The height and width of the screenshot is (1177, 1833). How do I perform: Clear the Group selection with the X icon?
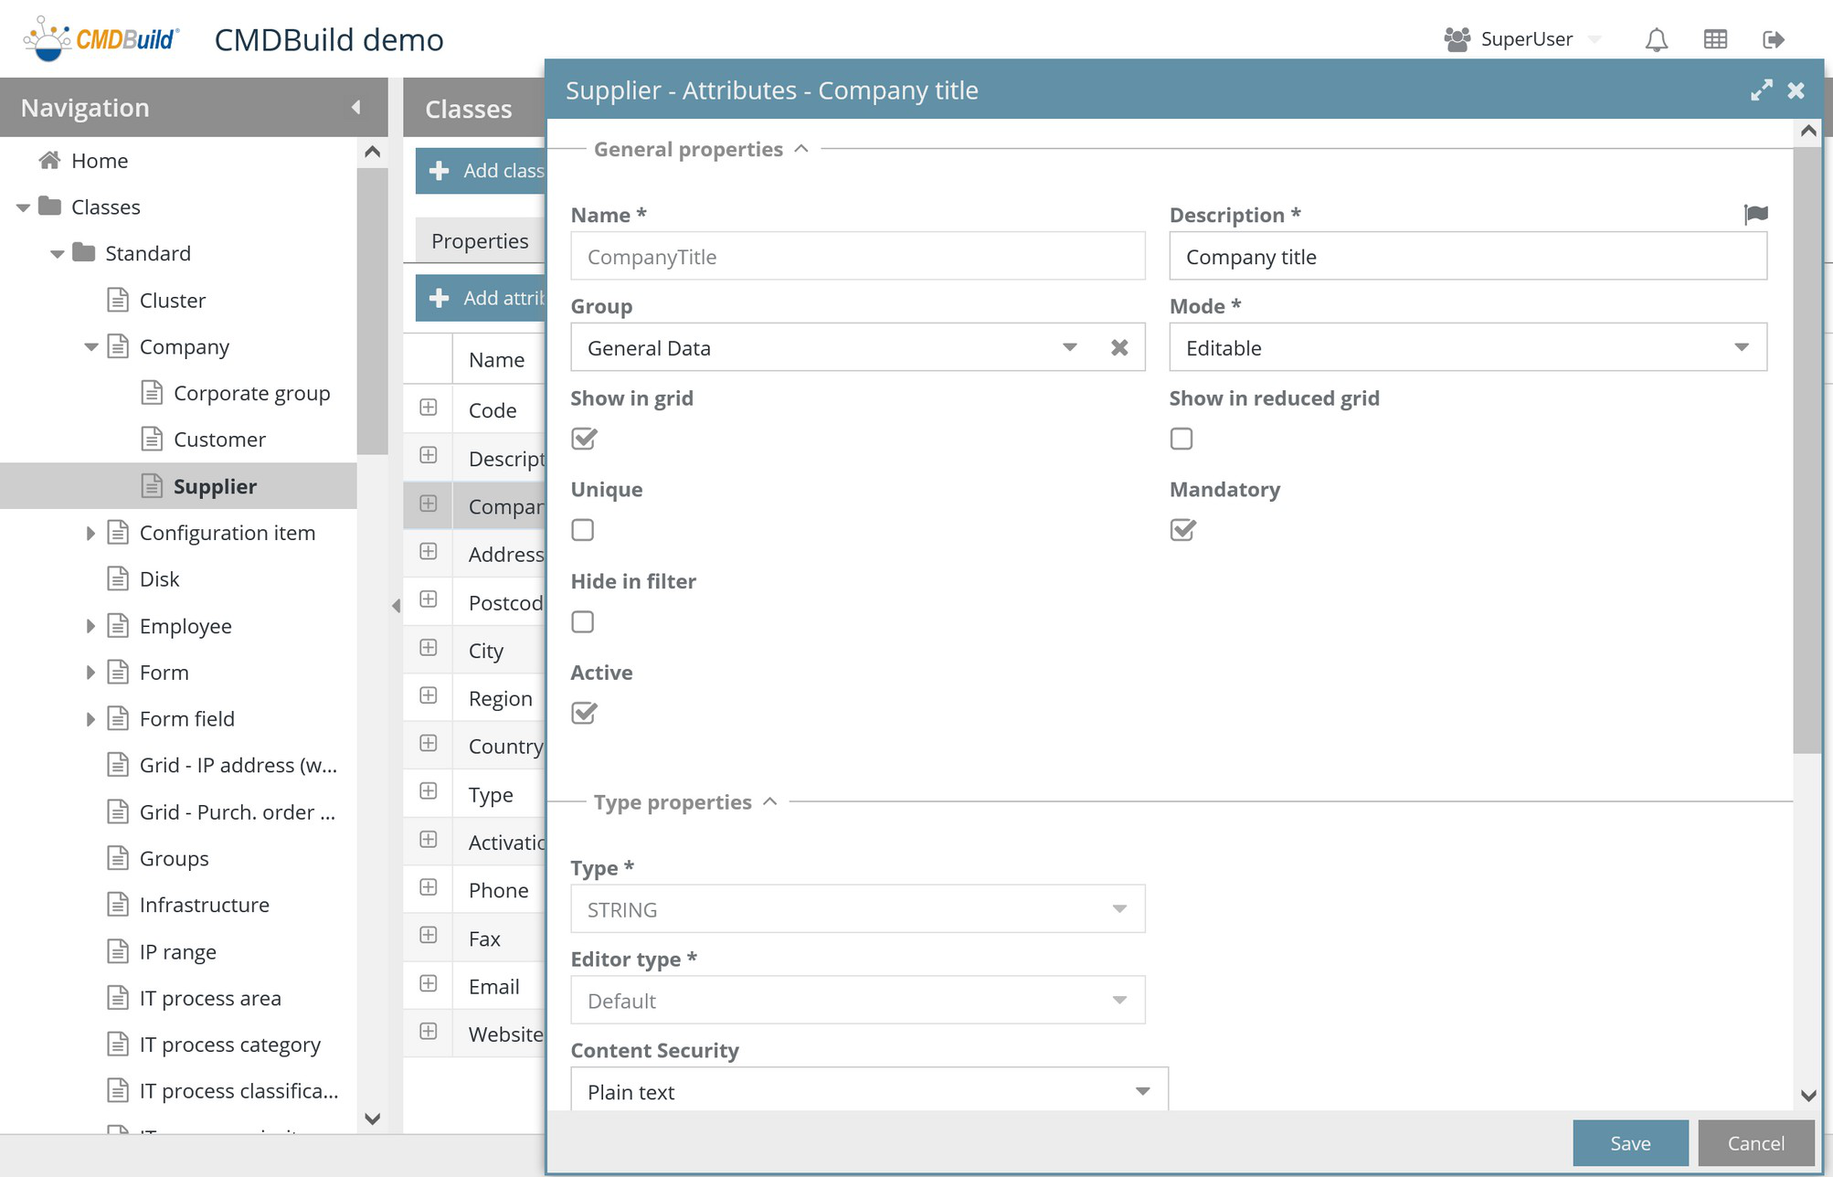1119,347
